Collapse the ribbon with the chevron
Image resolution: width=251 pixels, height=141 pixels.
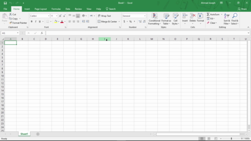(248, 27)
